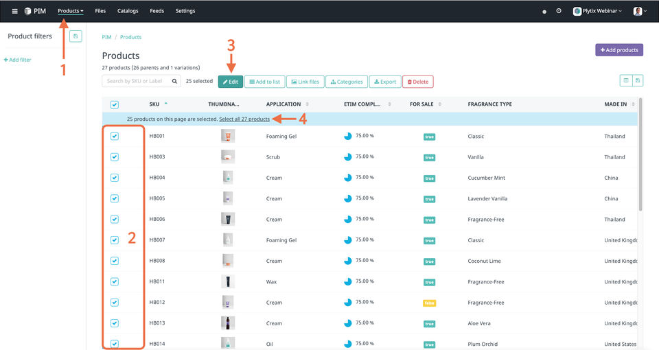This screenshot has width=659, height=350.
Task: Click the Add filter link
Action: (18, 60)
